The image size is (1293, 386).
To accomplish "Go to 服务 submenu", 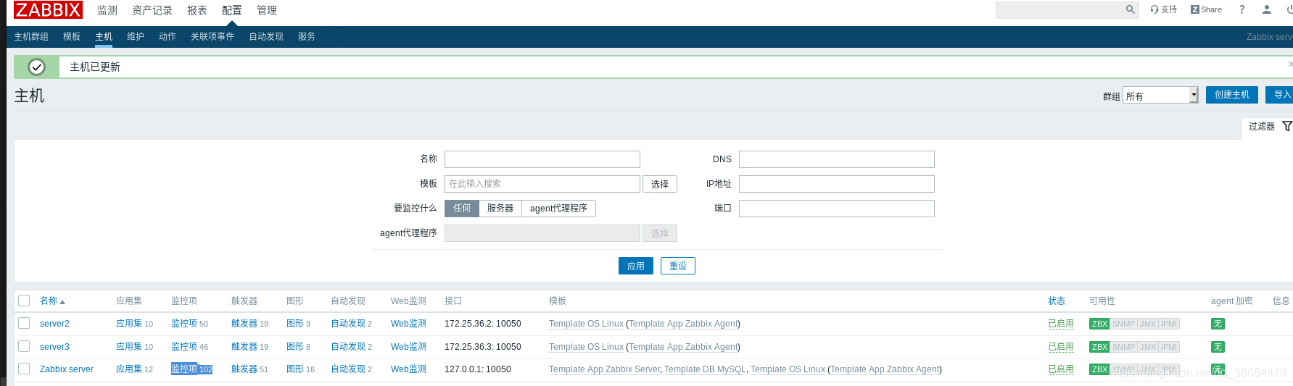I will [x=307, y=36].
